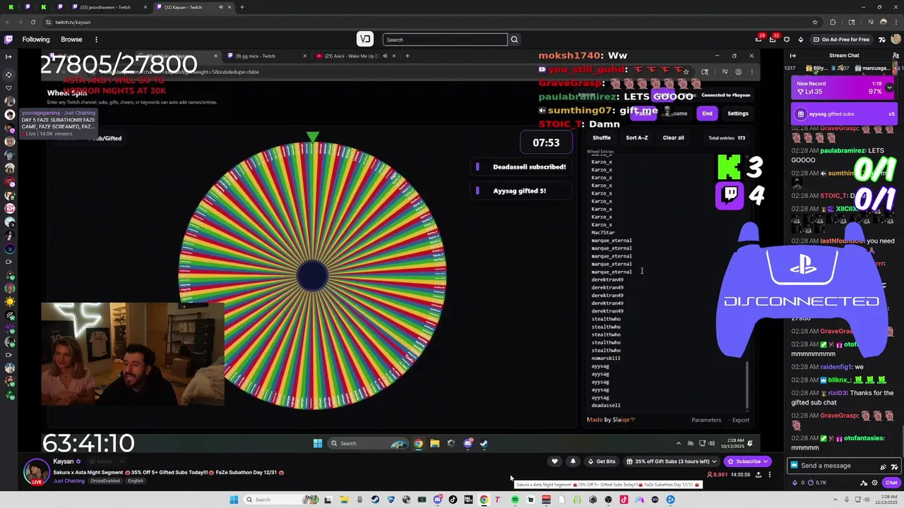Click Clear all wheel entries

point(673,138)
